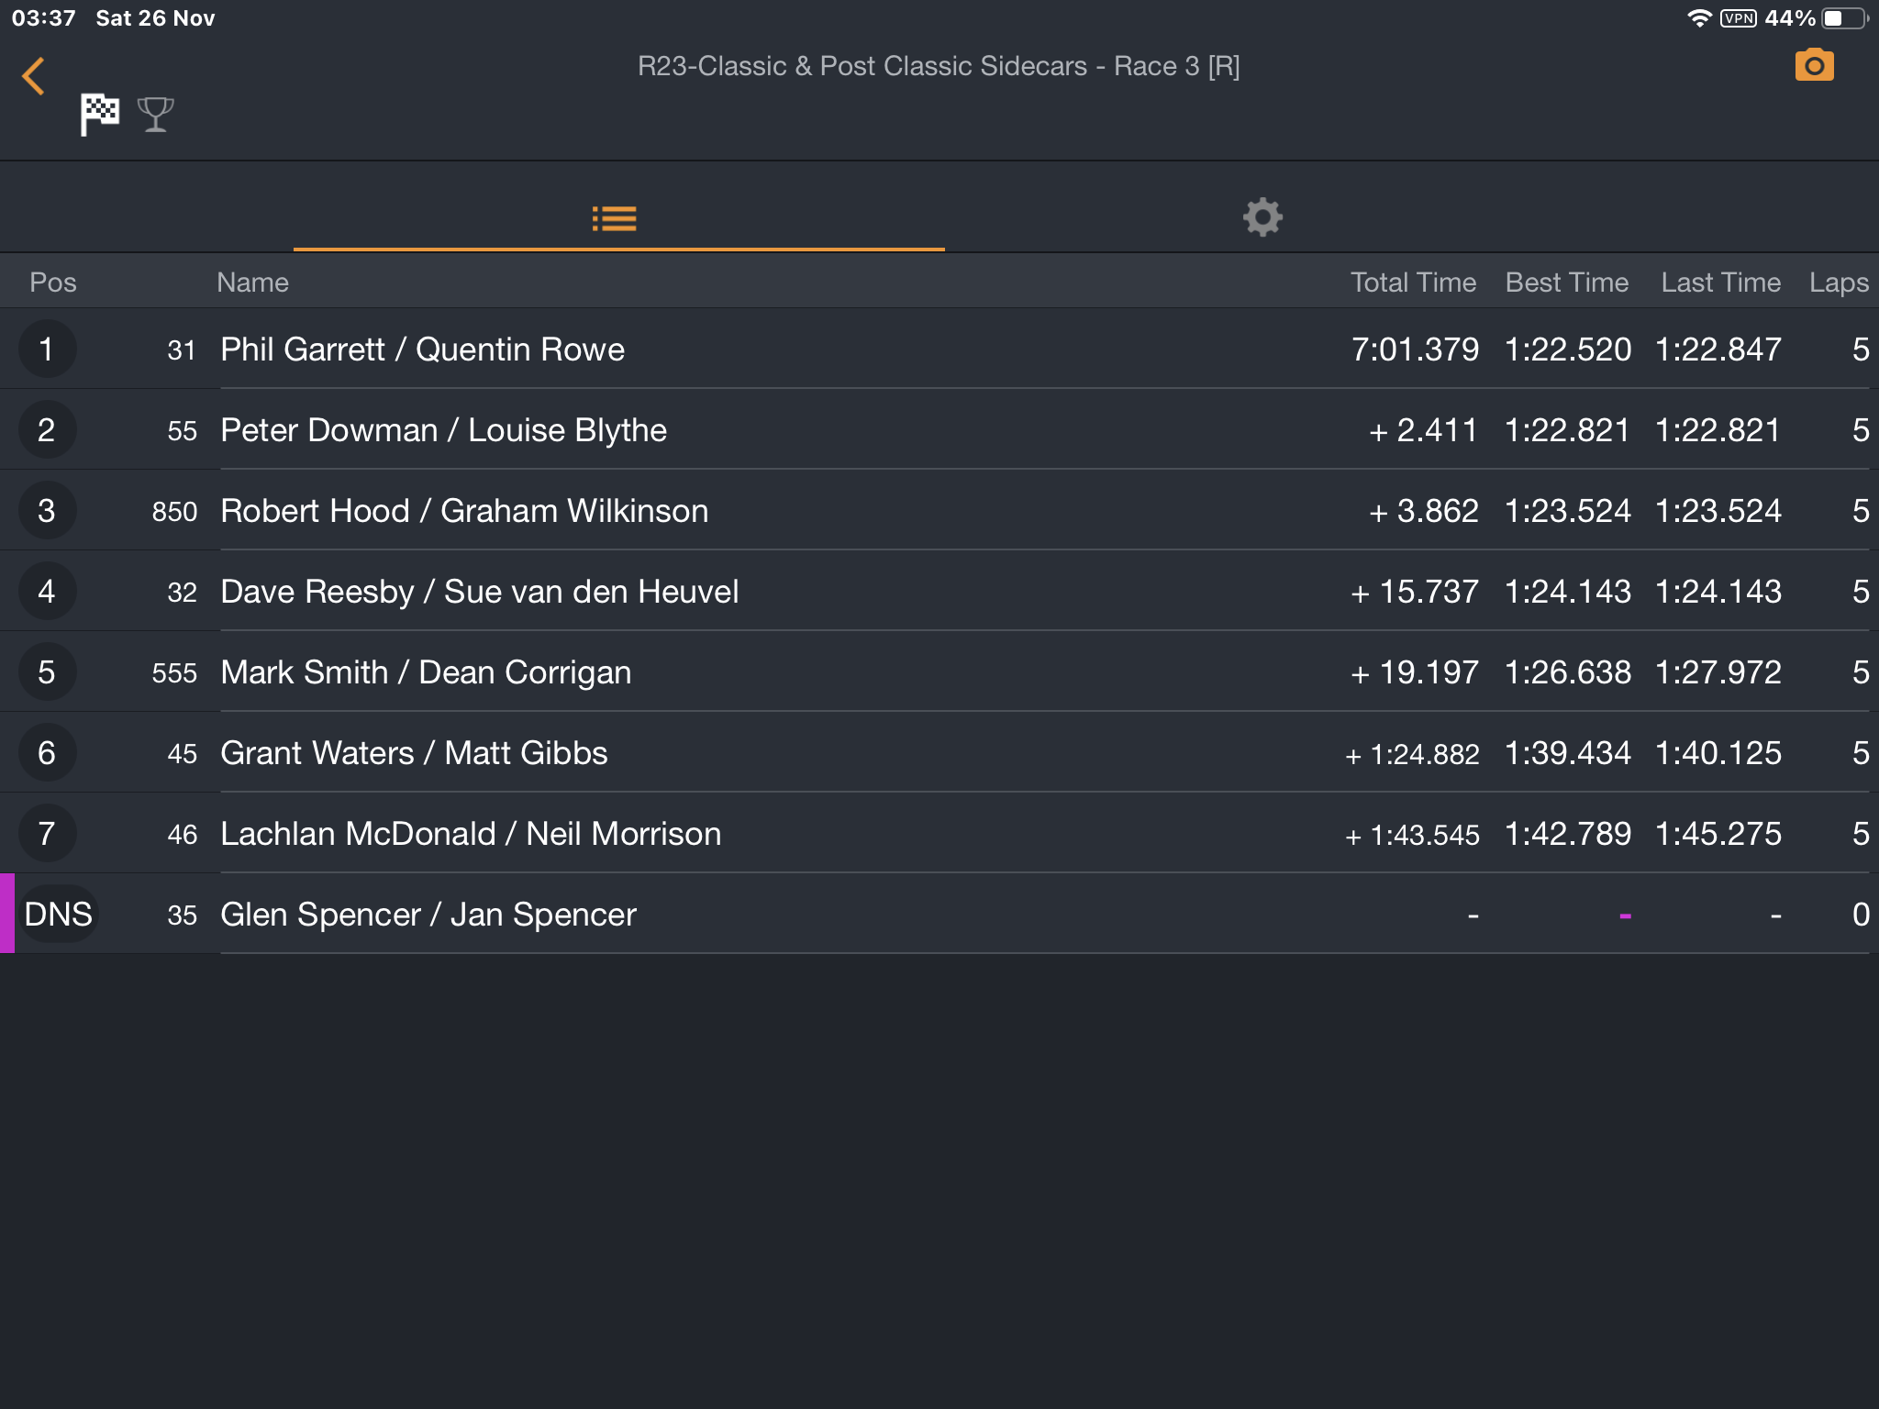Tap position badge 1
The image size is (1879, 1409).
pyautogui.click(x=47, y=349)
